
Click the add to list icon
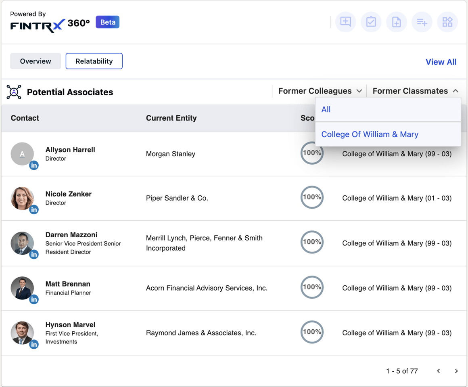point(422,22)
